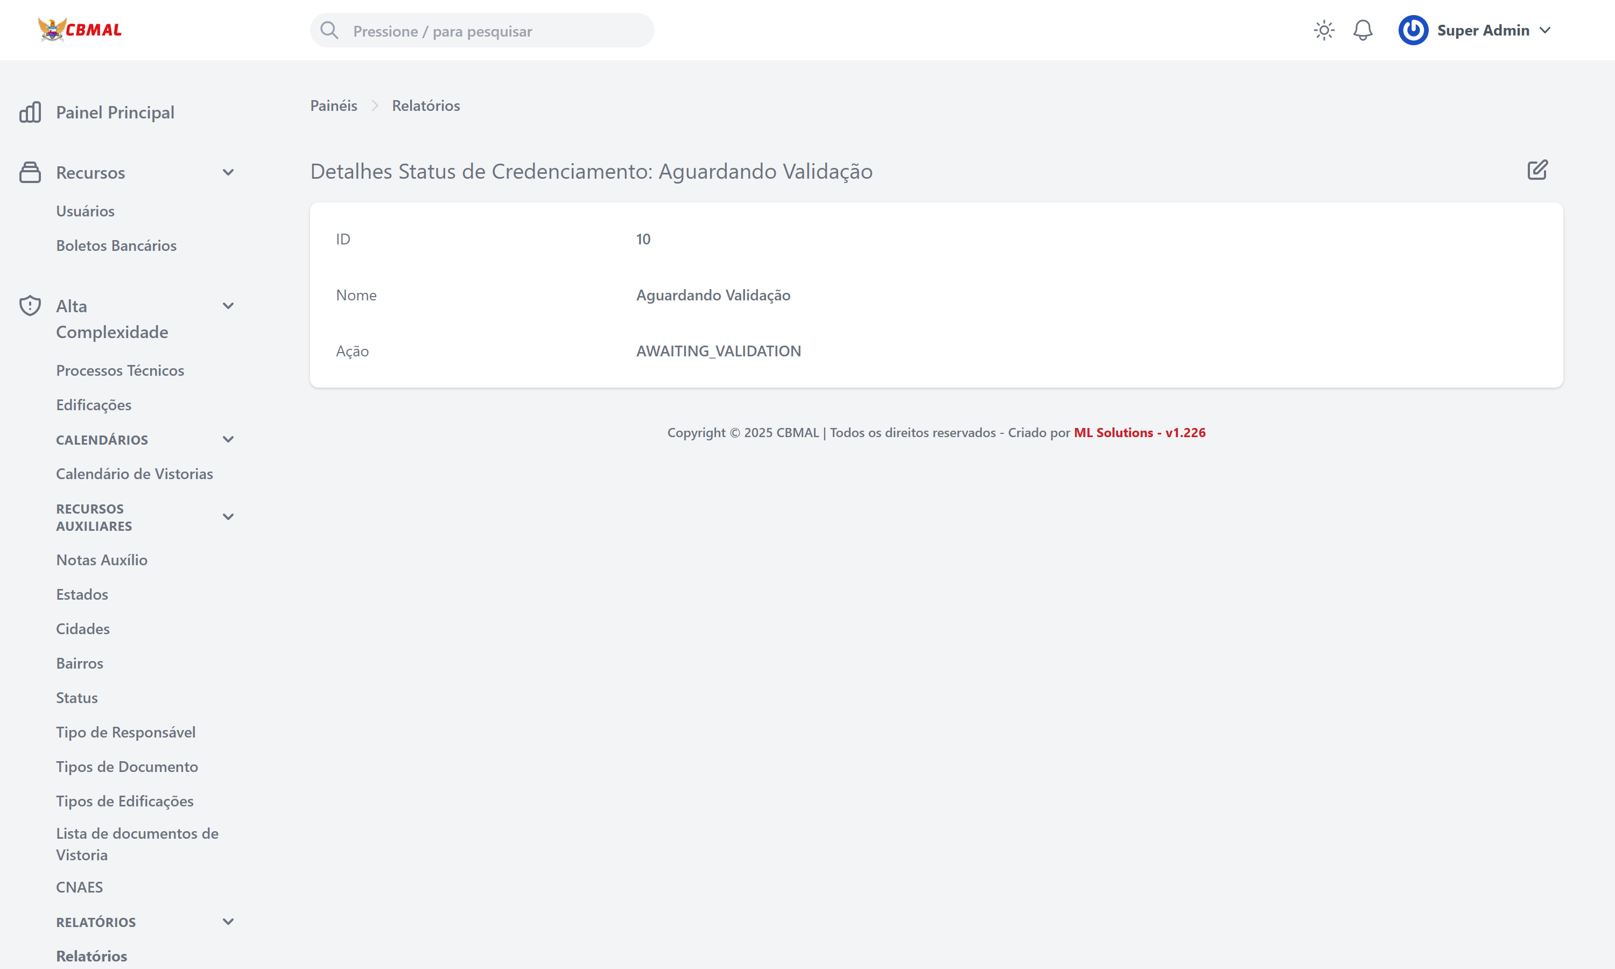Collapse the CALENDÁRIOS section chevron
This screenshot has width=1615, height=969.
coord(228,439)
